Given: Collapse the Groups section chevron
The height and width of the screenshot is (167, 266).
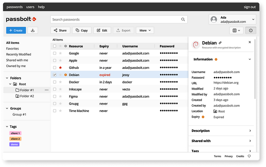Looking at the screenshot, I should click(x=7, y=108).
